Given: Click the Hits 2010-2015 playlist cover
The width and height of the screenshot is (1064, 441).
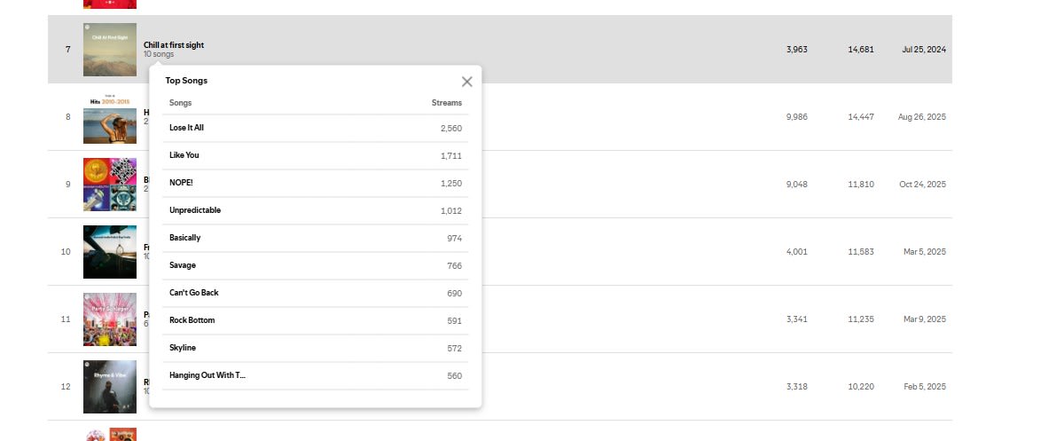Looking at the screenshot, I should click(x=110, y=117).
